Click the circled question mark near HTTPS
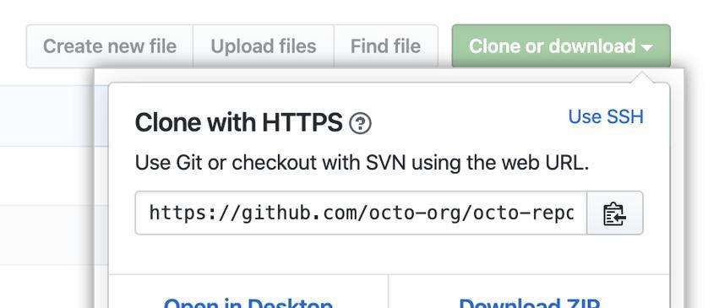Screen dimensions: 719x308 click(x=361, y=123)
